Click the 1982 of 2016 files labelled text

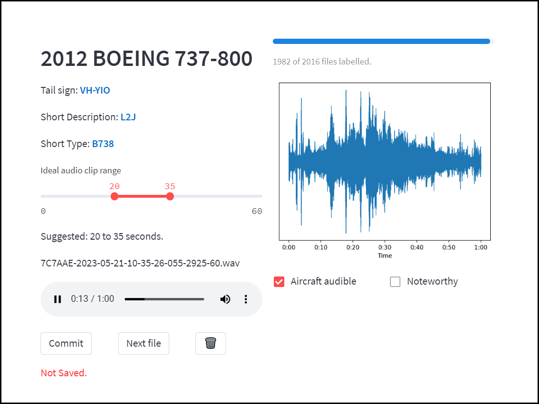(x=322, y=62)
